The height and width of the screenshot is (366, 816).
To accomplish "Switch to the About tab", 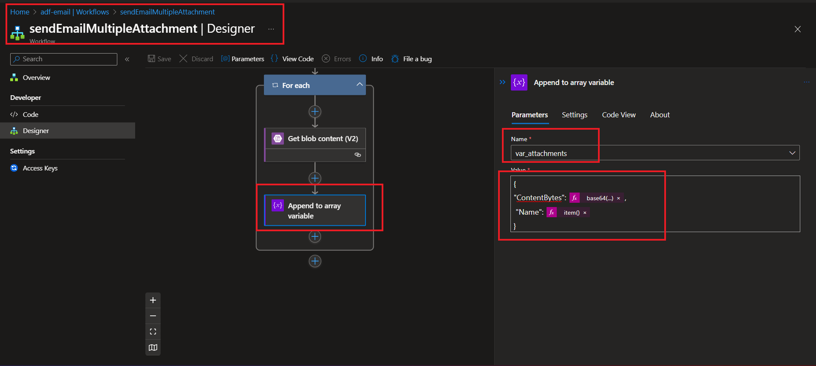I will pos(660,115).
